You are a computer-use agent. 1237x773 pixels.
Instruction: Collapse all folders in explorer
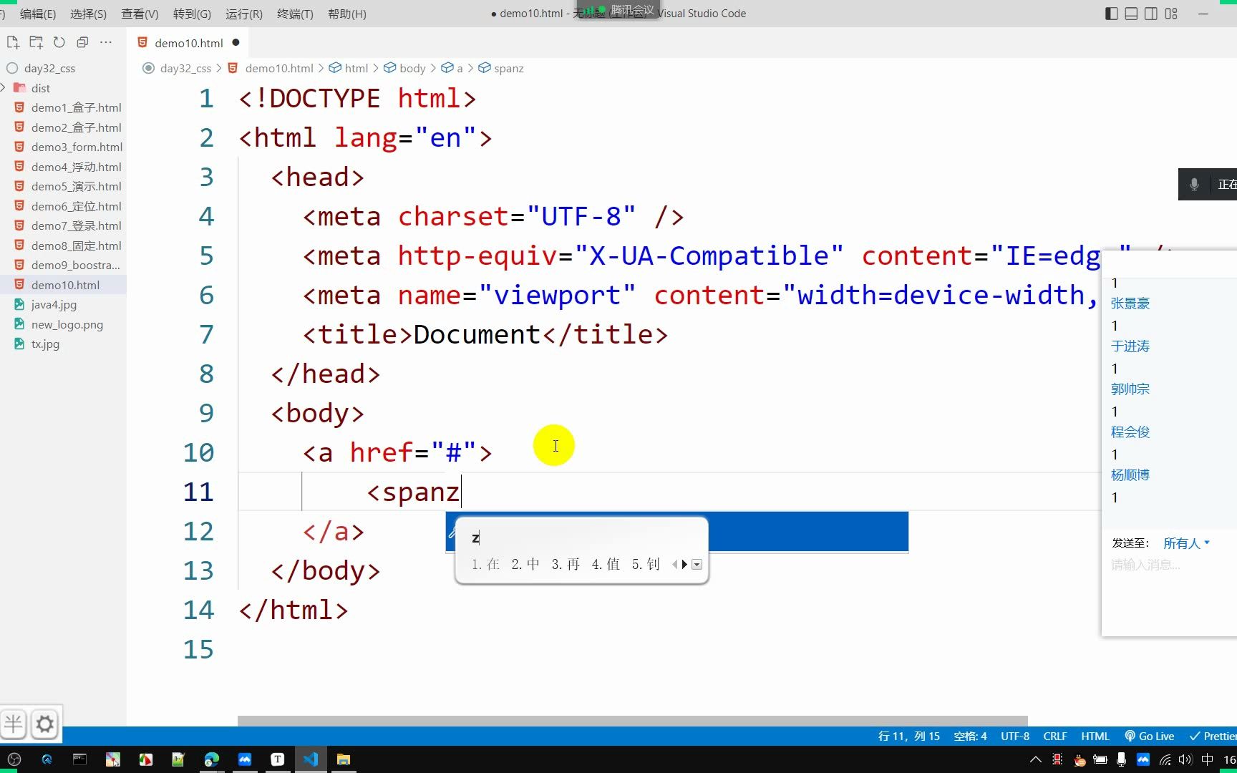[x=82, y=42]
